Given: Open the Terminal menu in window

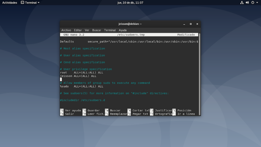Looking at the screenshot, I should click(x=110, y=30).
